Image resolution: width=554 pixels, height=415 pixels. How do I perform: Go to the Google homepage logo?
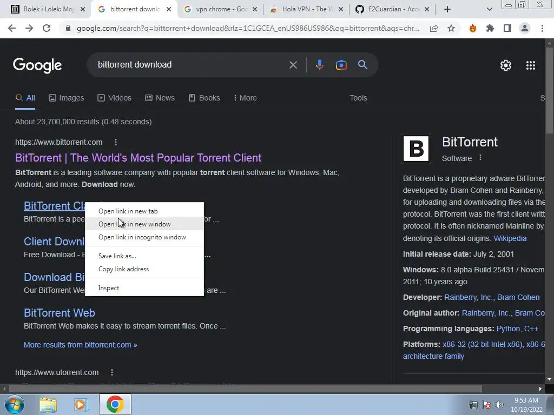pyautogui.click(x=37, y=65)
